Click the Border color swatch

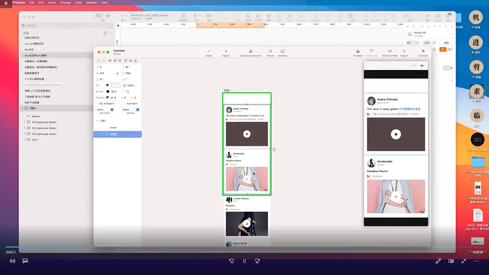point(108,91)
